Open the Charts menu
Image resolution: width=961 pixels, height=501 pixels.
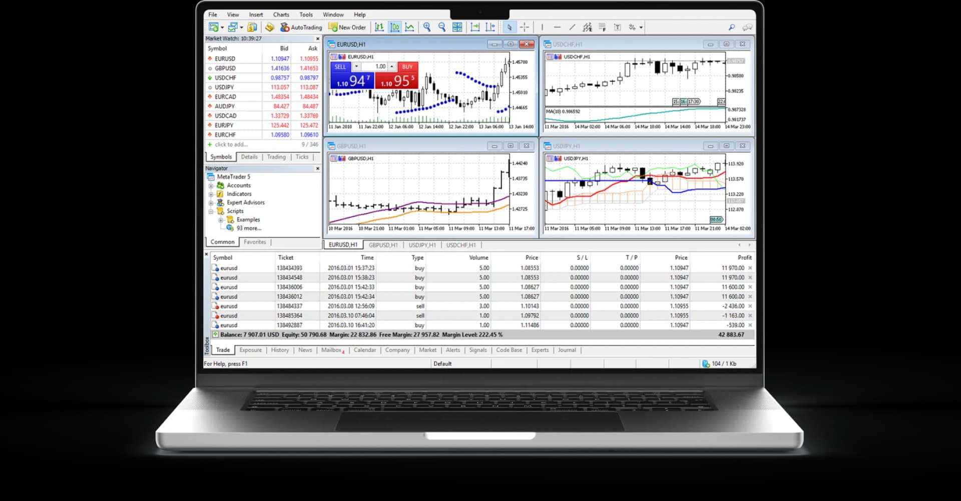pyautogui.click(x=281, y=14)
